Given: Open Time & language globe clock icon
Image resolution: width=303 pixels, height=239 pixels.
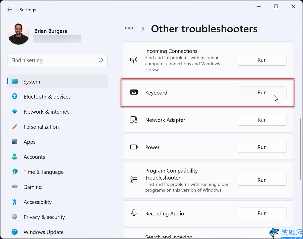Looking at the screenshot, I should (x=15, y=172).
